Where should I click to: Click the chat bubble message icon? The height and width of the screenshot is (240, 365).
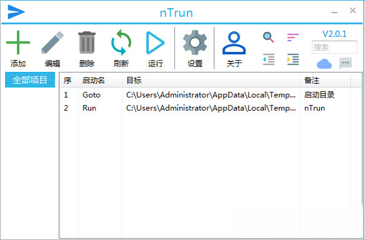[346, 64]
